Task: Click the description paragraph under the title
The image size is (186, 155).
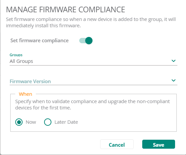Action: pyautogui.click(x=91, y=22)
